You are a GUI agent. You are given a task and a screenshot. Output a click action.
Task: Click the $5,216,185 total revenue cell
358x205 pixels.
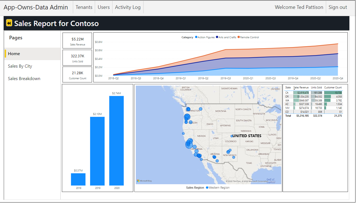point(303,116)
